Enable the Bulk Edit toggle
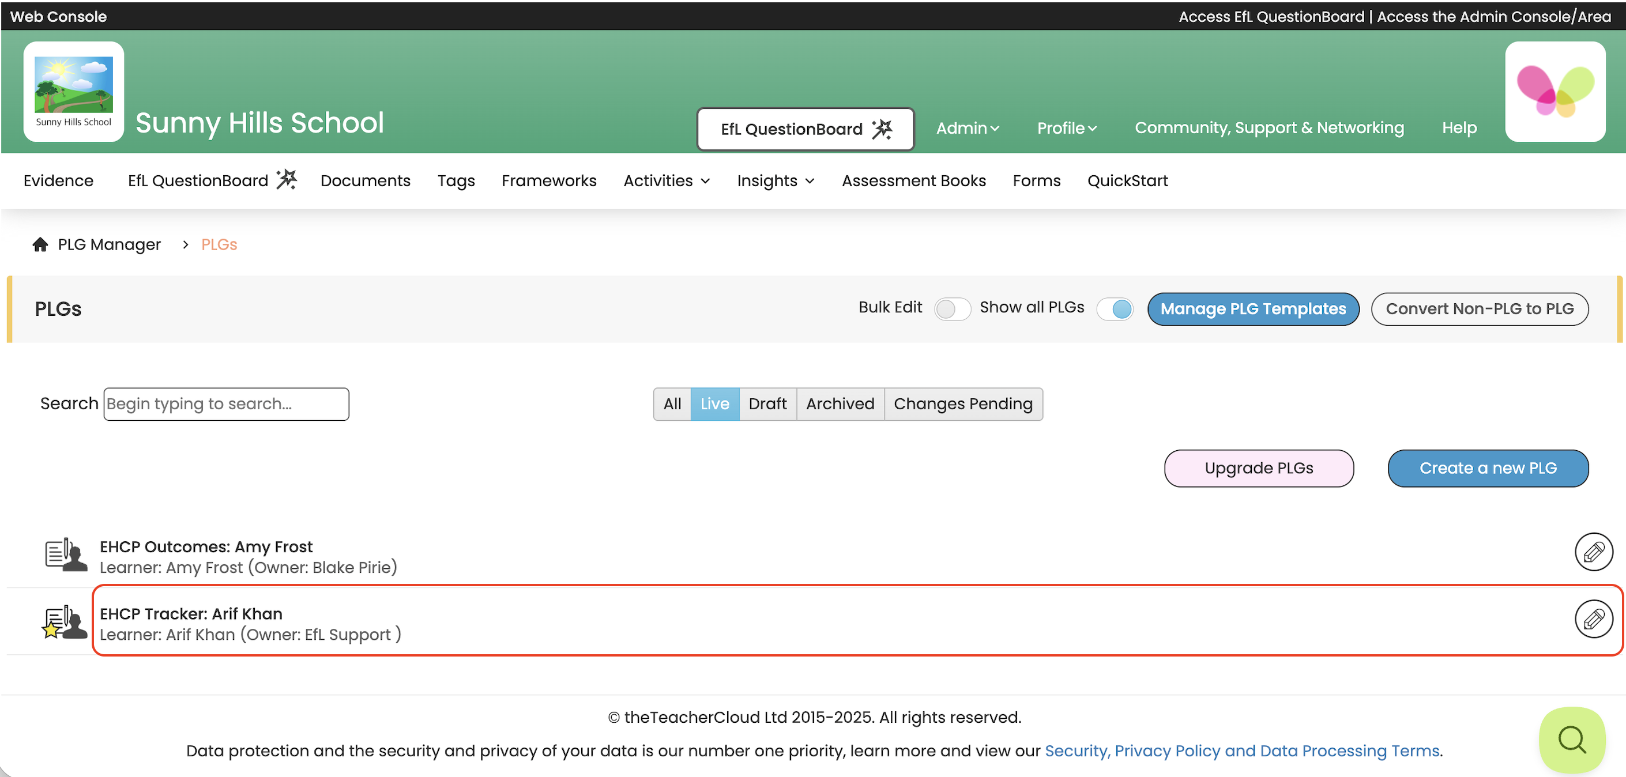 click(952, 308)
